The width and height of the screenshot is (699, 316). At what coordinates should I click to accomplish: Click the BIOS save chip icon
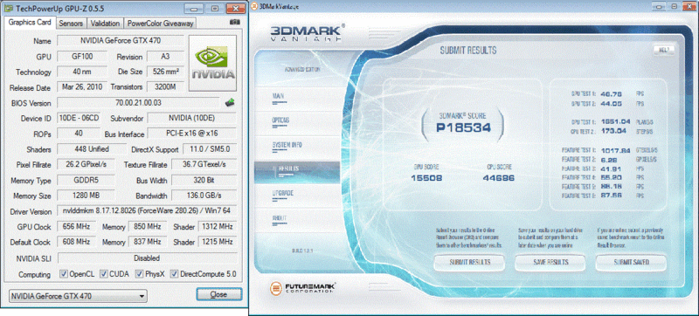[230, 103]
